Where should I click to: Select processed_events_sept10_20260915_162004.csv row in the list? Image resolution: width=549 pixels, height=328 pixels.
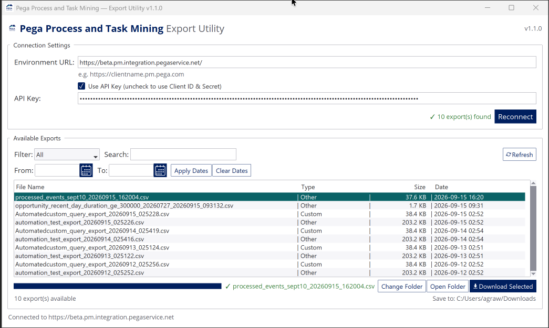tap(270, 197)
